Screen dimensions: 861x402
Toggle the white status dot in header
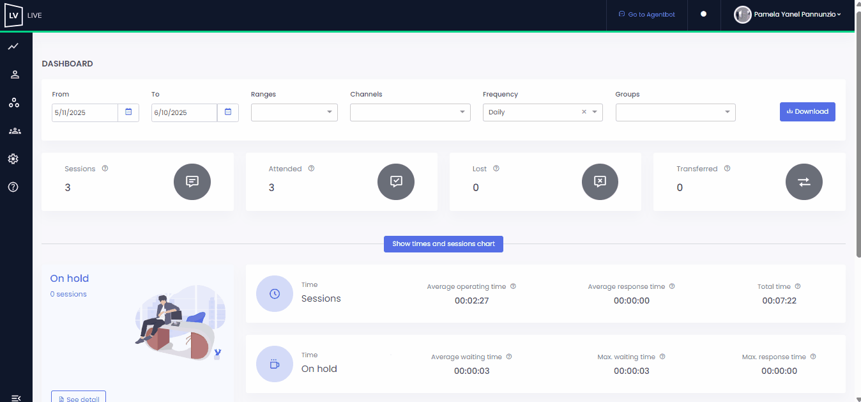tap(704, 13)
